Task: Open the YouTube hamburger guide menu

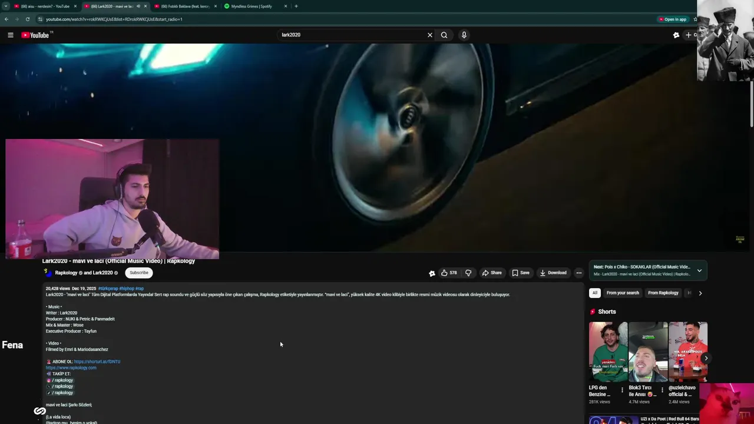Action: pos(10,35)
